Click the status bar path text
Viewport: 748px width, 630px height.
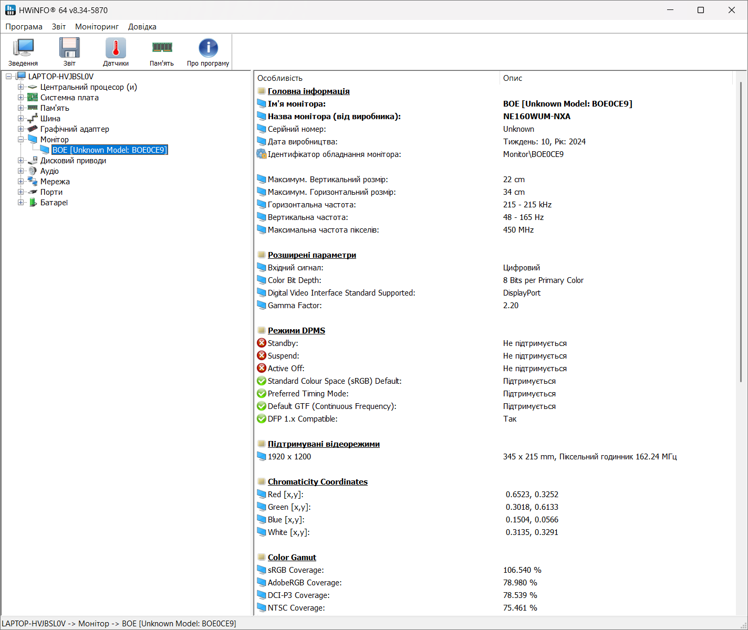coord(119,624)
